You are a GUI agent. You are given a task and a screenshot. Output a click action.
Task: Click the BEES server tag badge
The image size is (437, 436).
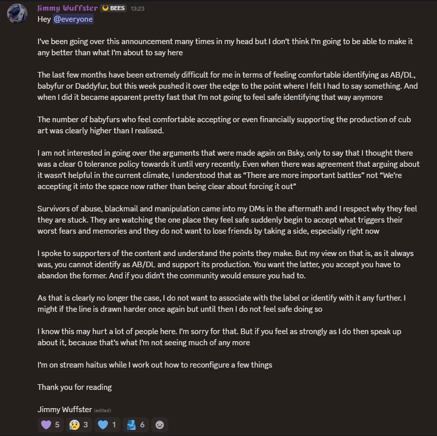(114, 8)
